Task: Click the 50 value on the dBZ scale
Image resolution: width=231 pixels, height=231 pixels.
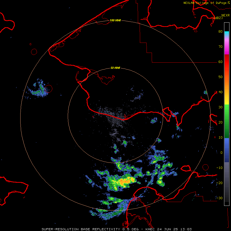Action: pyautogui.click(x=220, y=77)
